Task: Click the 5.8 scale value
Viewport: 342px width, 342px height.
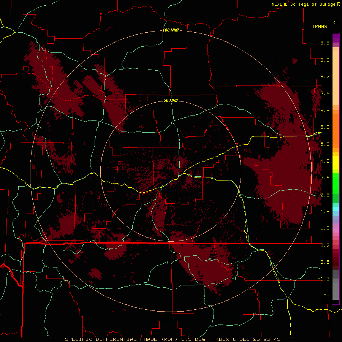Action: click(325, 127)
